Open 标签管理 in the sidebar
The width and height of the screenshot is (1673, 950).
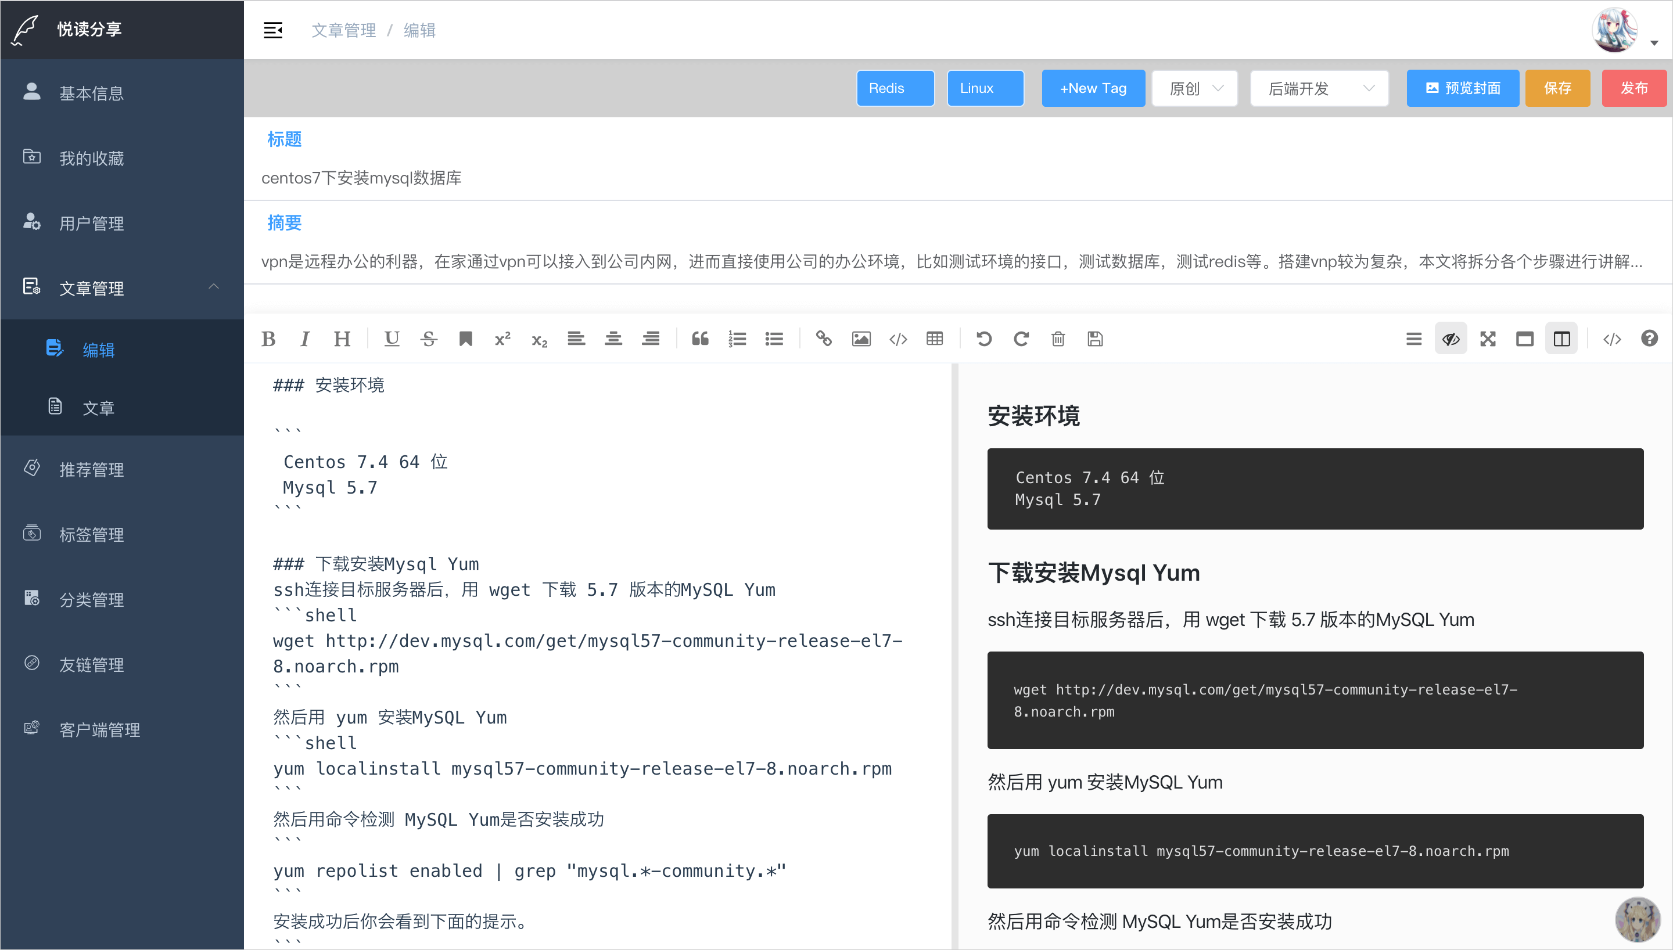pyautogui.click(x=91, y=534)
